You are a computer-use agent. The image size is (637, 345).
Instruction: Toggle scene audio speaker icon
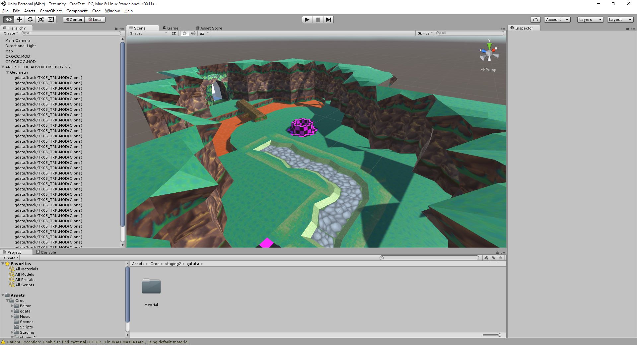[193, 33]
